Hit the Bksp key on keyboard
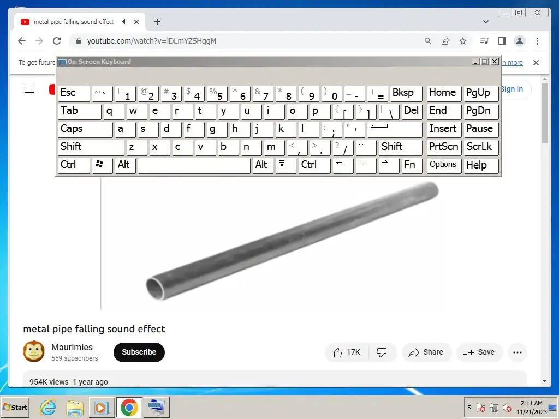 (406, 93)
